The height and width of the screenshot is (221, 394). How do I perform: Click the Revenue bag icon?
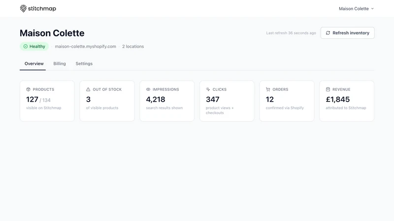click(328, 89)
